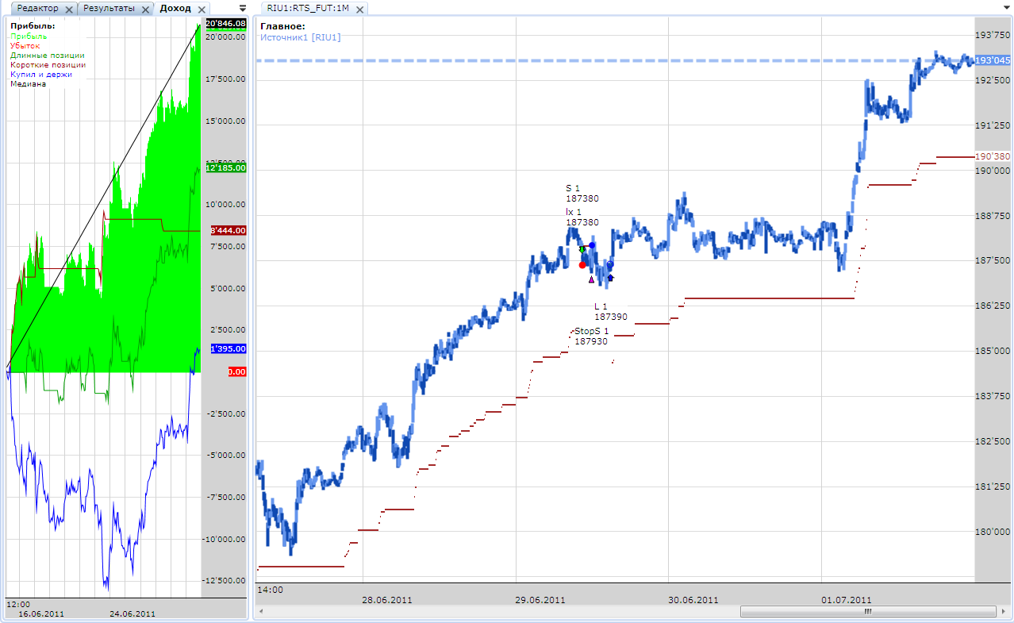This screenshot has width=1014, height=623.
Task: Click the lx 1 187380 trade label
Action: 582,217
